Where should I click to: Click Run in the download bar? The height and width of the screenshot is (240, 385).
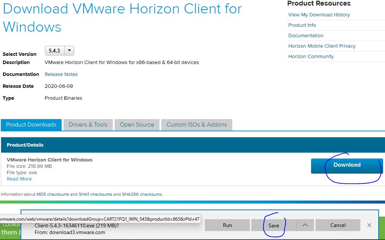227,225
